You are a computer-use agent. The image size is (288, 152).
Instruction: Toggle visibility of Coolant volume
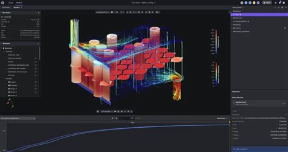tap(36, 82)
